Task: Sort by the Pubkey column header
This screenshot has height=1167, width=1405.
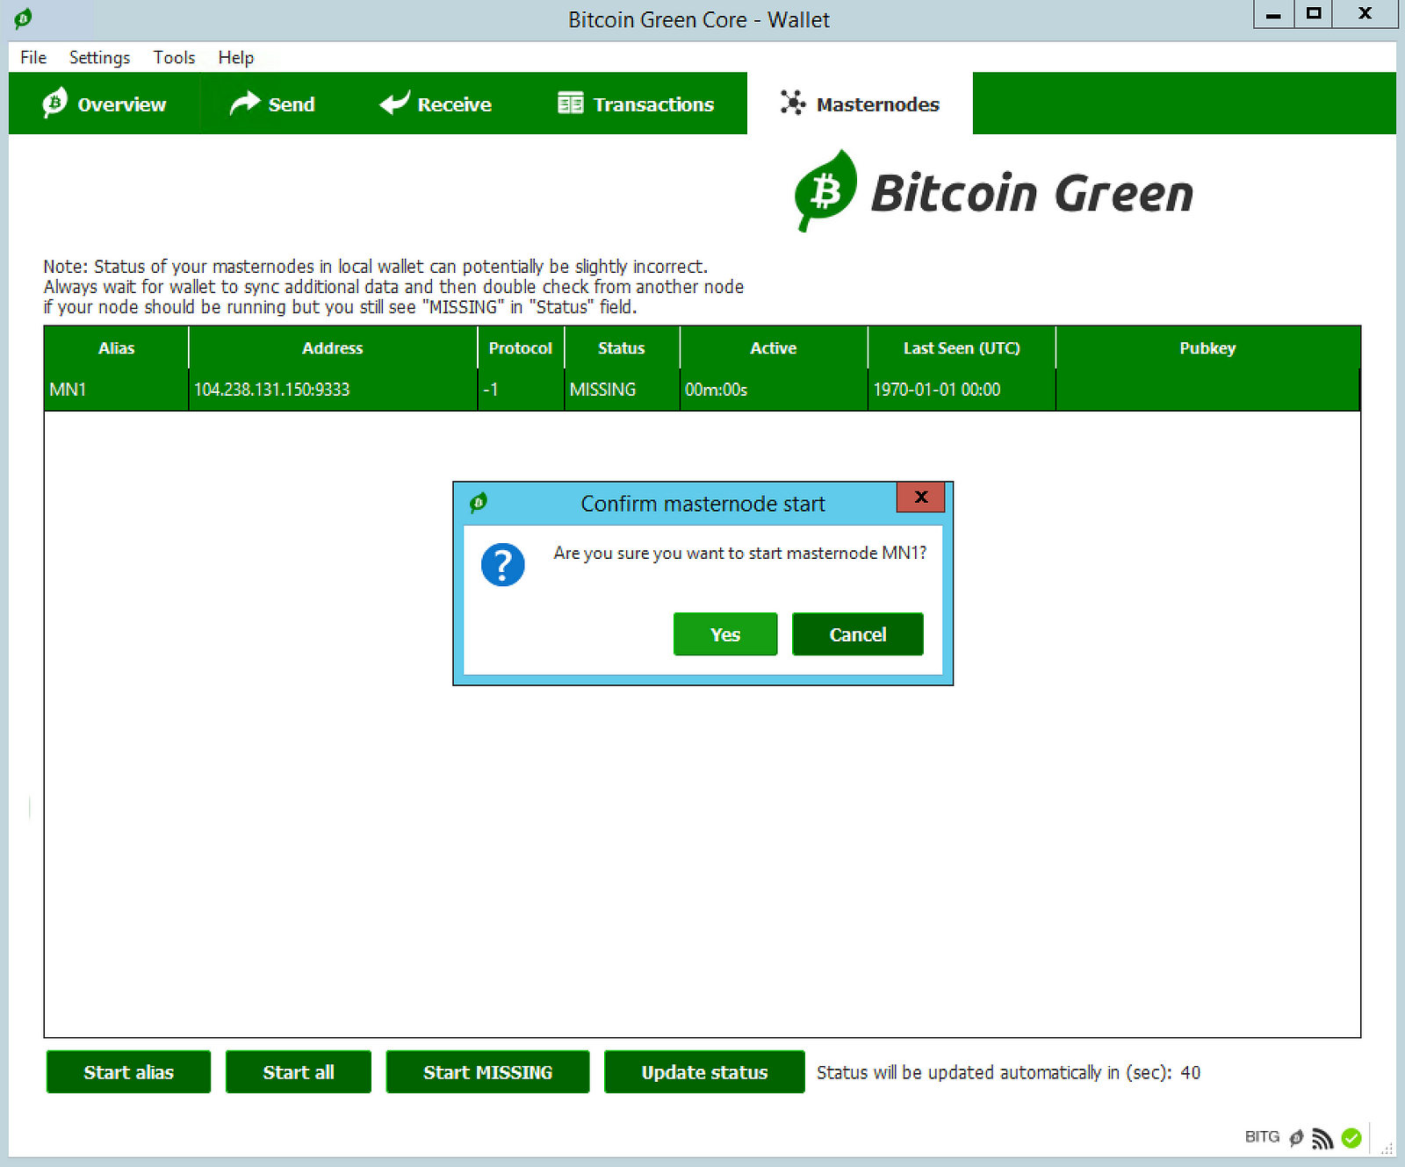Action: (1207, 348)
